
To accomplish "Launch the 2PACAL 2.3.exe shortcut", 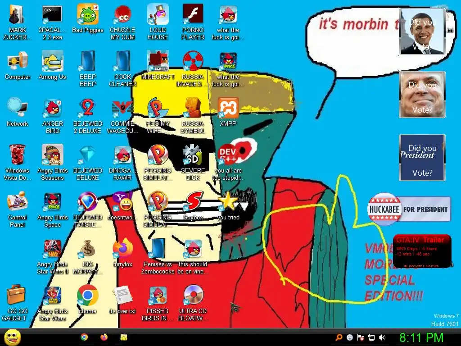I will (x=52, y=23).
